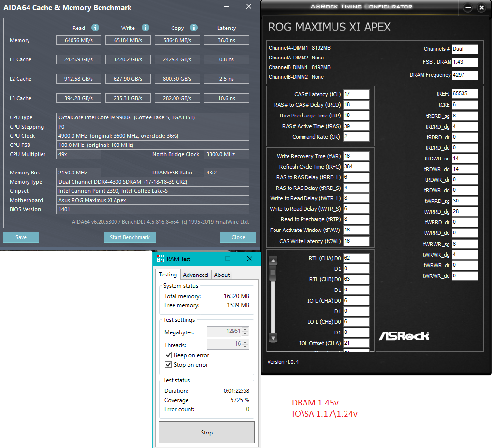
Task: Open the About tab in RAM Test
Action: (x=221, y=275)
